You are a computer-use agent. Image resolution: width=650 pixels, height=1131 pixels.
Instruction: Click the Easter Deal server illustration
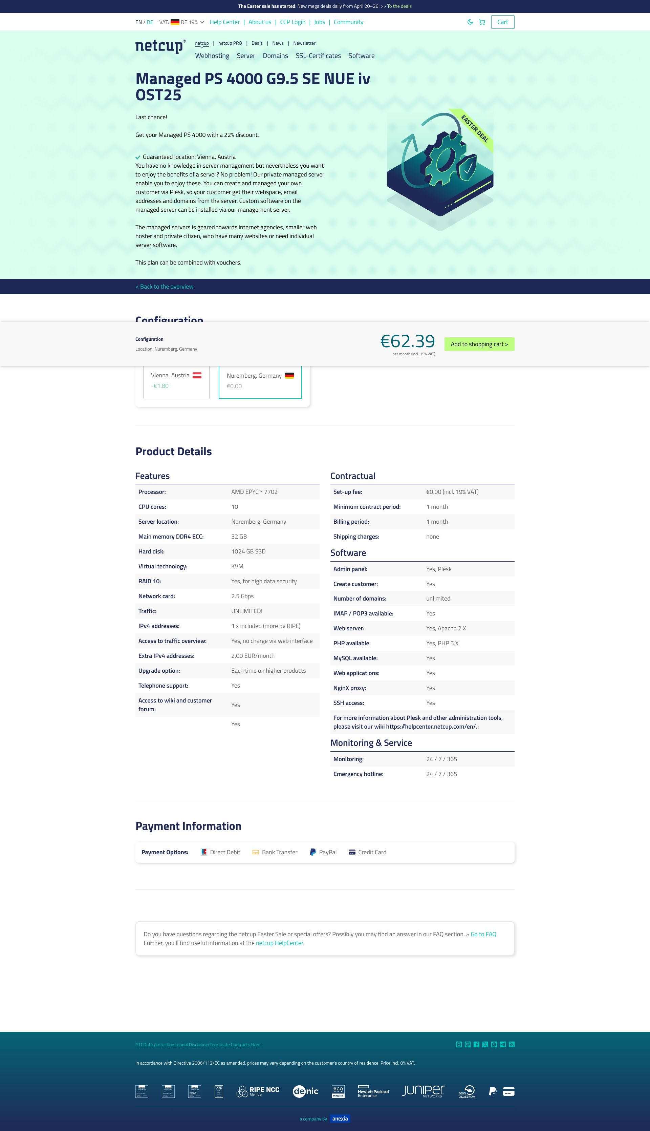[440, 170]
